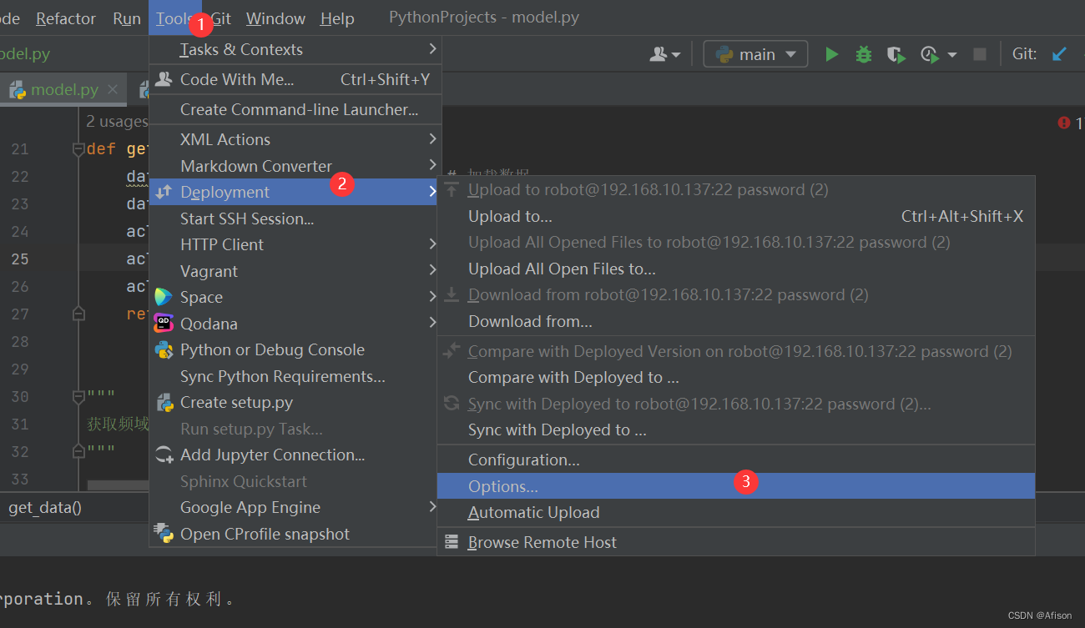Close the model.py tab
This screenshot has height=628, width=1085.
[x=113, y=89]
